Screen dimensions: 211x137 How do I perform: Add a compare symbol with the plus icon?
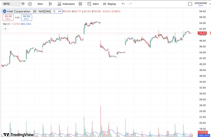click(x=30, y=4)
